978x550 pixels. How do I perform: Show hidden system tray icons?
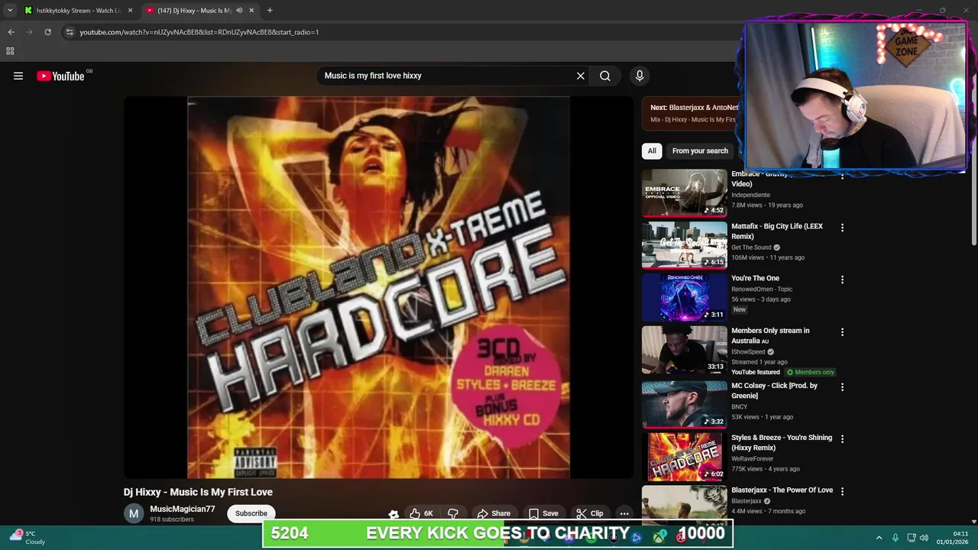click(x=879, y=538)
